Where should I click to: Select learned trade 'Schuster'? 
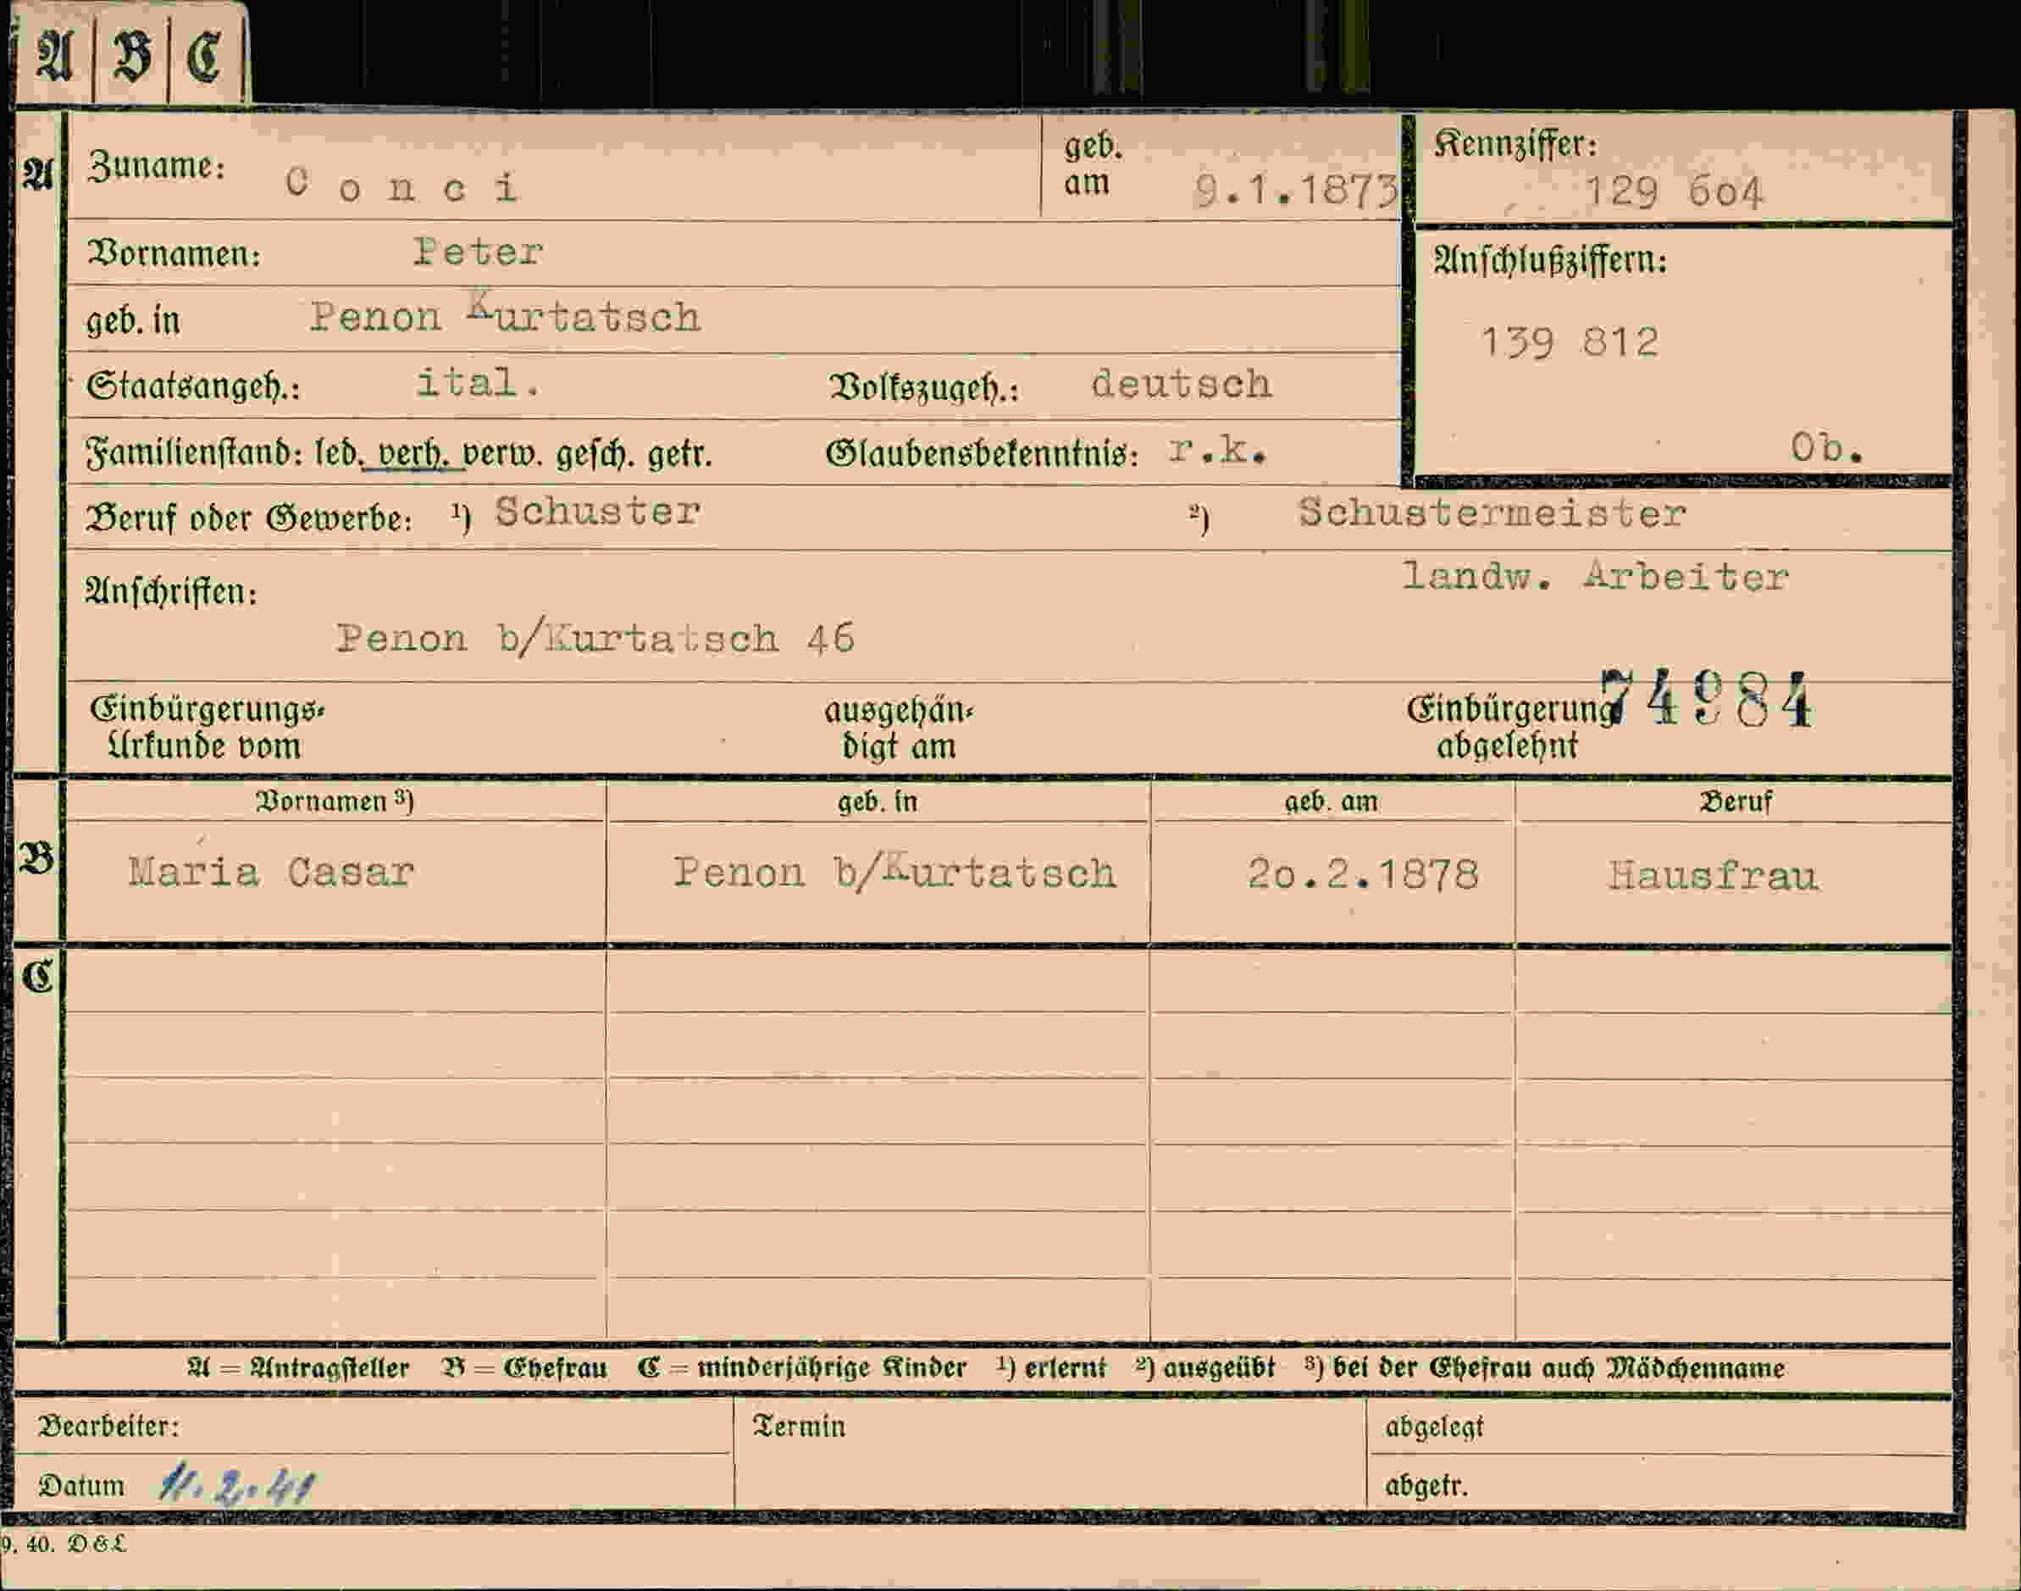(x=597, y=511)
